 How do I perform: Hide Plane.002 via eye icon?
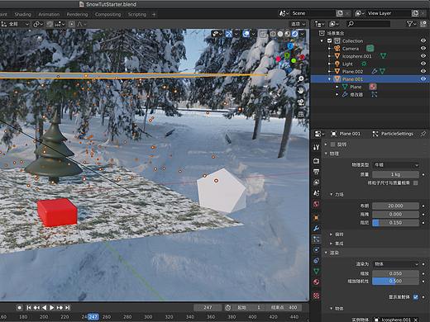click(423, 71)
